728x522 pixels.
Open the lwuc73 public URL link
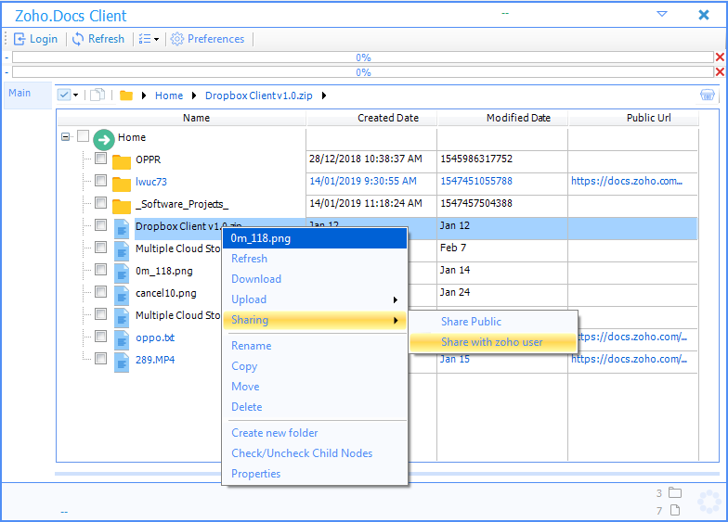click(626, 182)
